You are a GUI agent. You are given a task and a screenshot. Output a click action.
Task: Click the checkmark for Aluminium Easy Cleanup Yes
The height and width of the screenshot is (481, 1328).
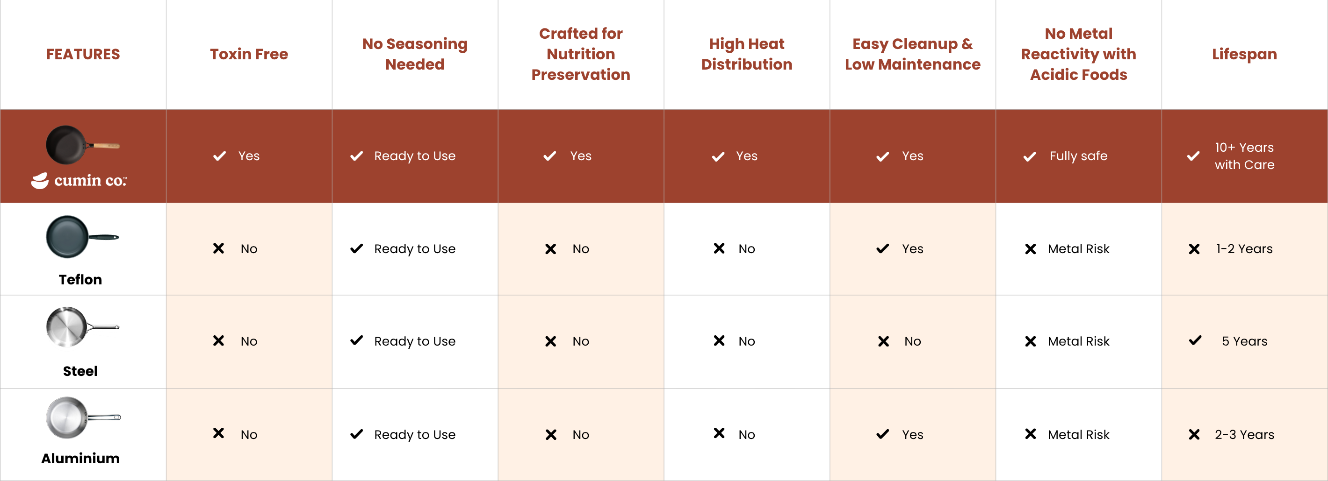coord(882,435)
